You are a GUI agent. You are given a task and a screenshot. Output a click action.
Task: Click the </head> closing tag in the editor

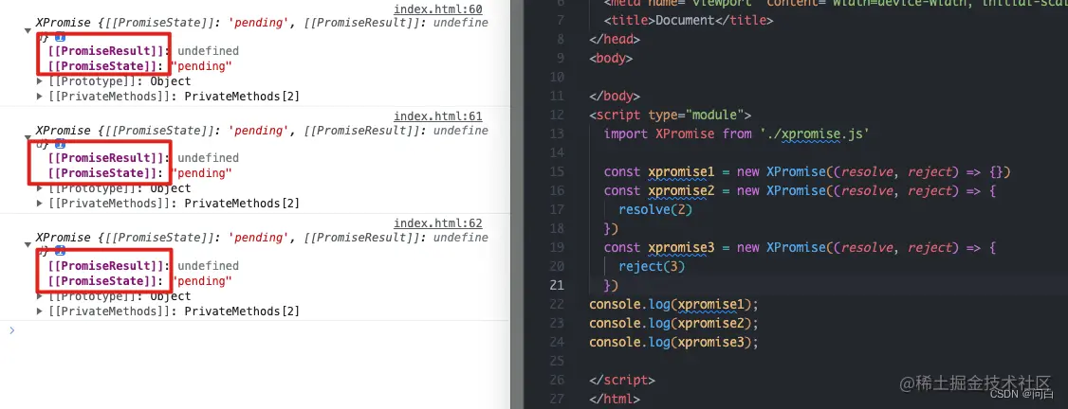[x=615, y=40]
